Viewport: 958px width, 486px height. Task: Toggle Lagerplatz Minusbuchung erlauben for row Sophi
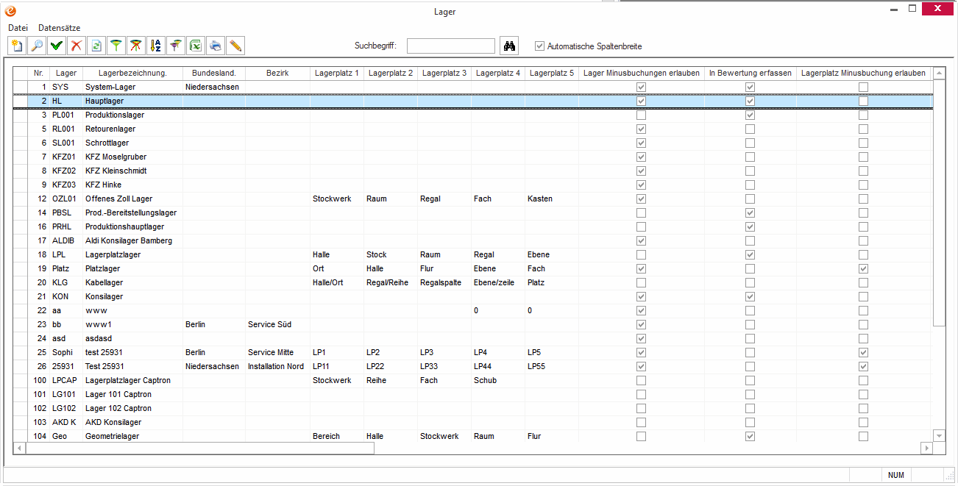pos(863,352)
